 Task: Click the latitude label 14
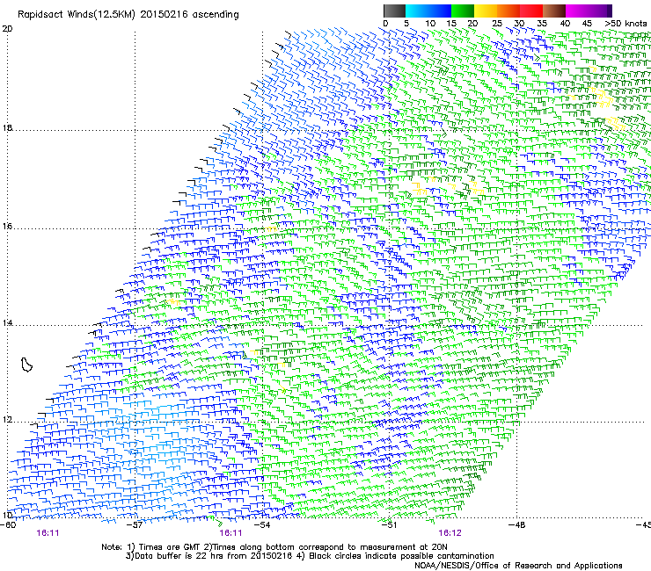[7, 322]
